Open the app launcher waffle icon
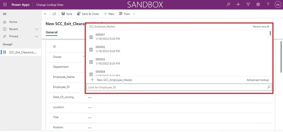Image resolution: width=283 pixels, height=132 pixels. click(5, 5)
